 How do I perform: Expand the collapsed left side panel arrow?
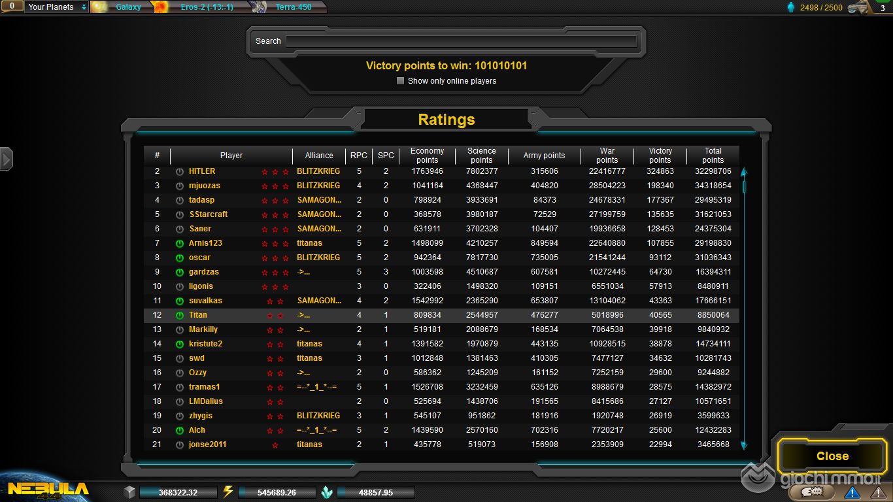7,159
